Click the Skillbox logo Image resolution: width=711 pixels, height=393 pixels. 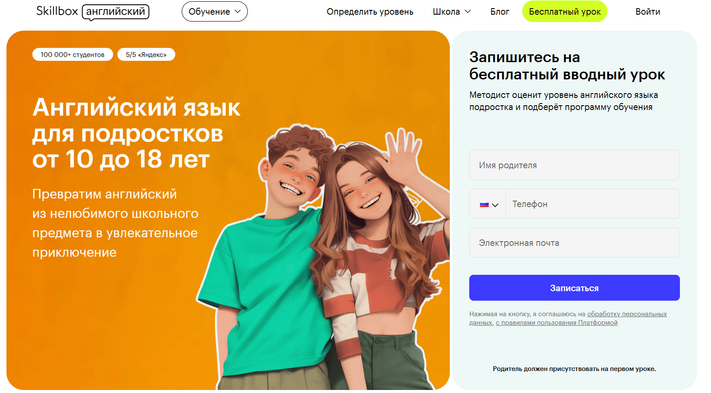click(57, 11)
